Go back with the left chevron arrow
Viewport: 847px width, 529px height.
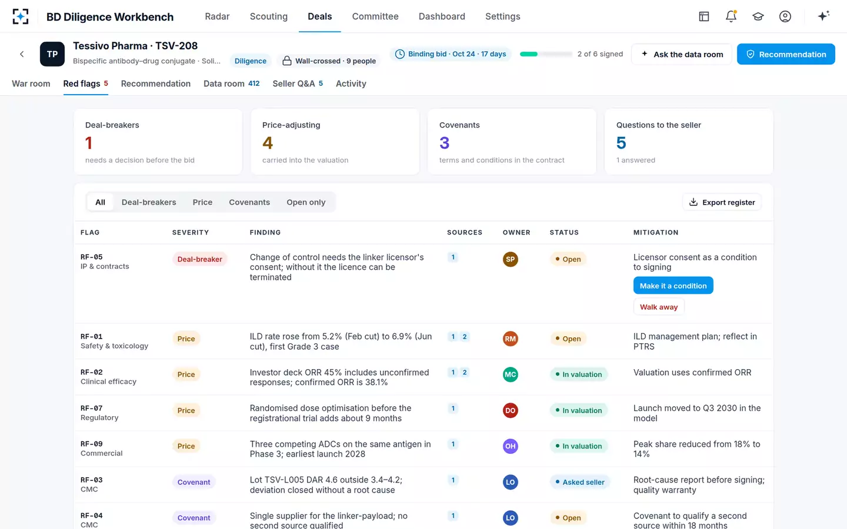click(x=22, y=54)
